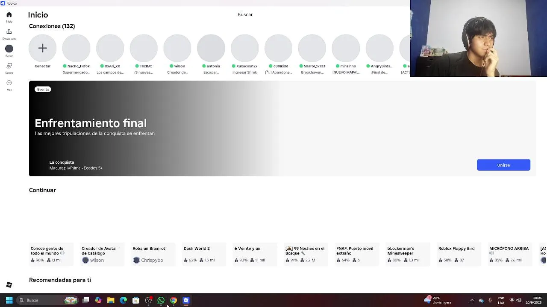This screenshot has width=547, height=307.
Task: Open Wi-Fi network tray icon
Action: 512,300
